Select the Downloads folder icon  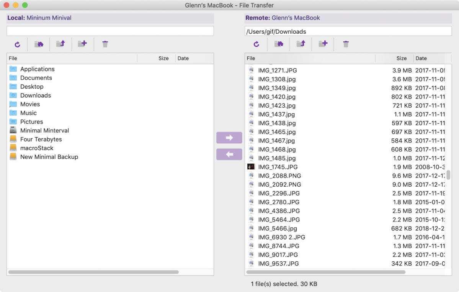click(13, 95)
